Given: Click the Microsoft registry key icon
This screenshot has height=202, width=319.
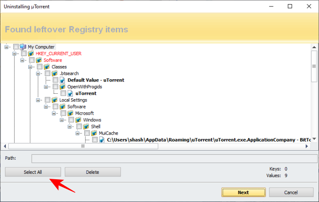Looking at the screenshot, I should [x=70, y=113].
